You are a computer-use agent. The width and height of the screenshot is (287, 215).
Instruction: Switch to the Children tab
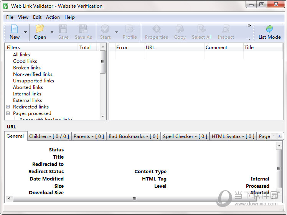click(49, 136)
